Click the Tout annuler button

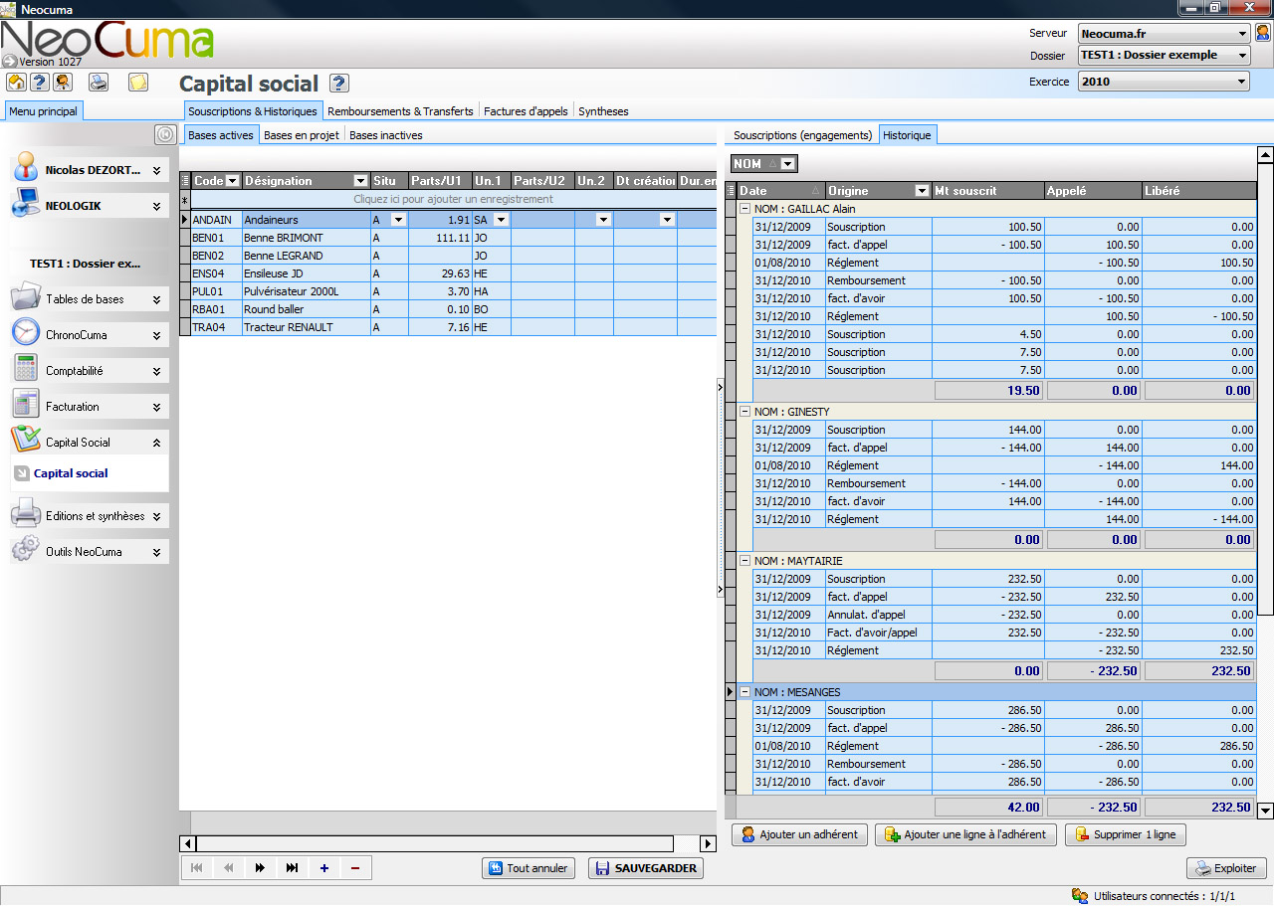529,868
